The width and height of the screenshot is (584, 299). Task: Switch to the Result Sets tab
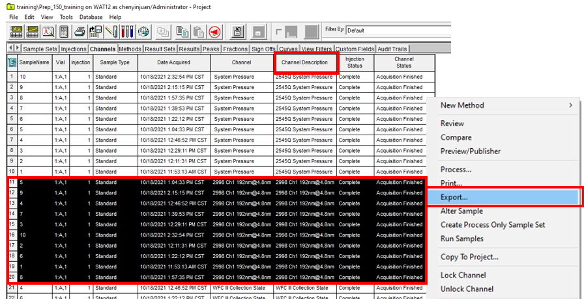(160, 49)
